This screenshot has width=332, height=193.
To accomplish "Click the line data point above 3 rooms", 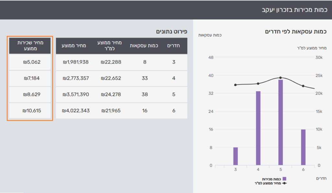I will 235,85.
